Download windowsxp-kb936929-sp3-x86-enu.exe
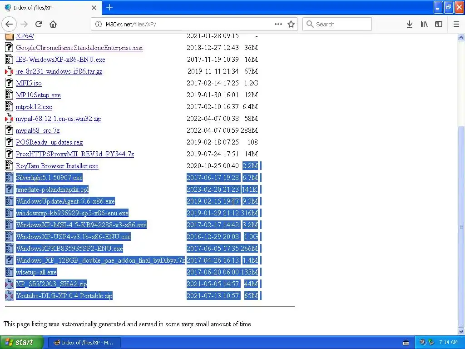 (x=72, y=213)
